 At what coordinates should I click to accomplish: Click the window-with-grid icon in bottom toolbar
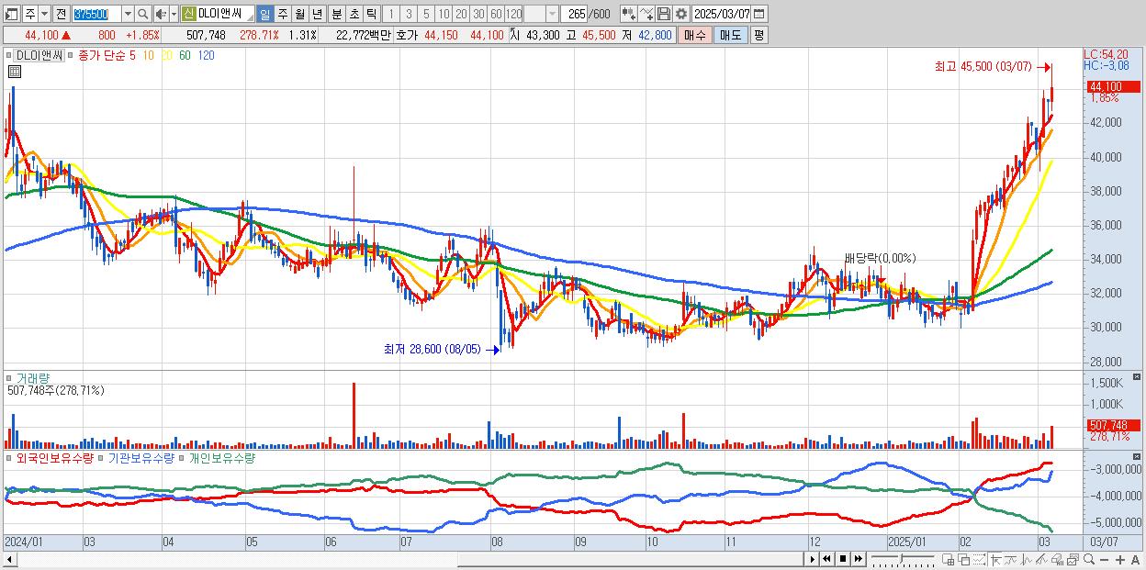948,559
